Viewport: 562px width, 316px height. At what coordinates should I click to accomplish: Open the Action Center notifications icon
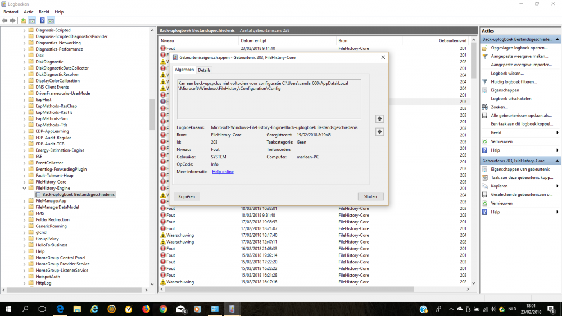[551, 309]
